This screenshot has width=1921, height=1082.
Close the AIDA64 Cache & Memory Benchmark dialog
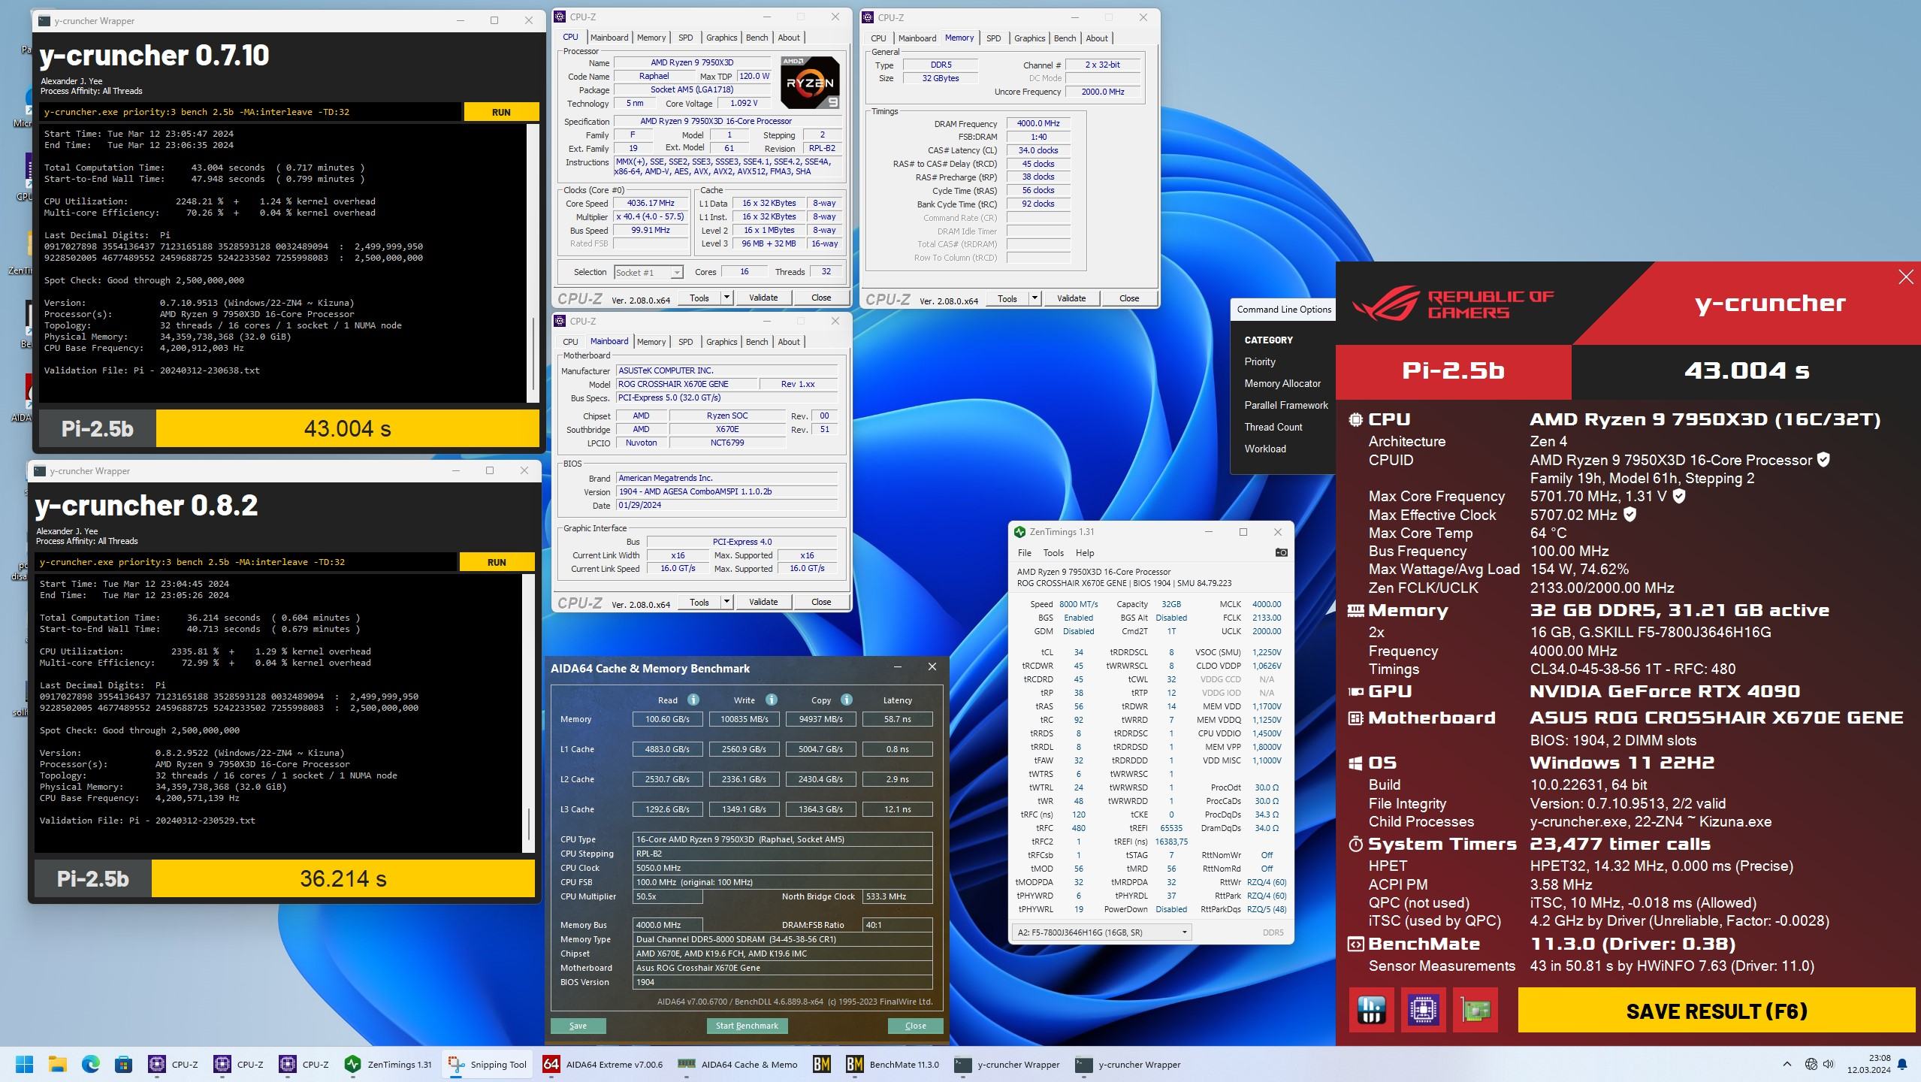click(x=915, y=1026)
